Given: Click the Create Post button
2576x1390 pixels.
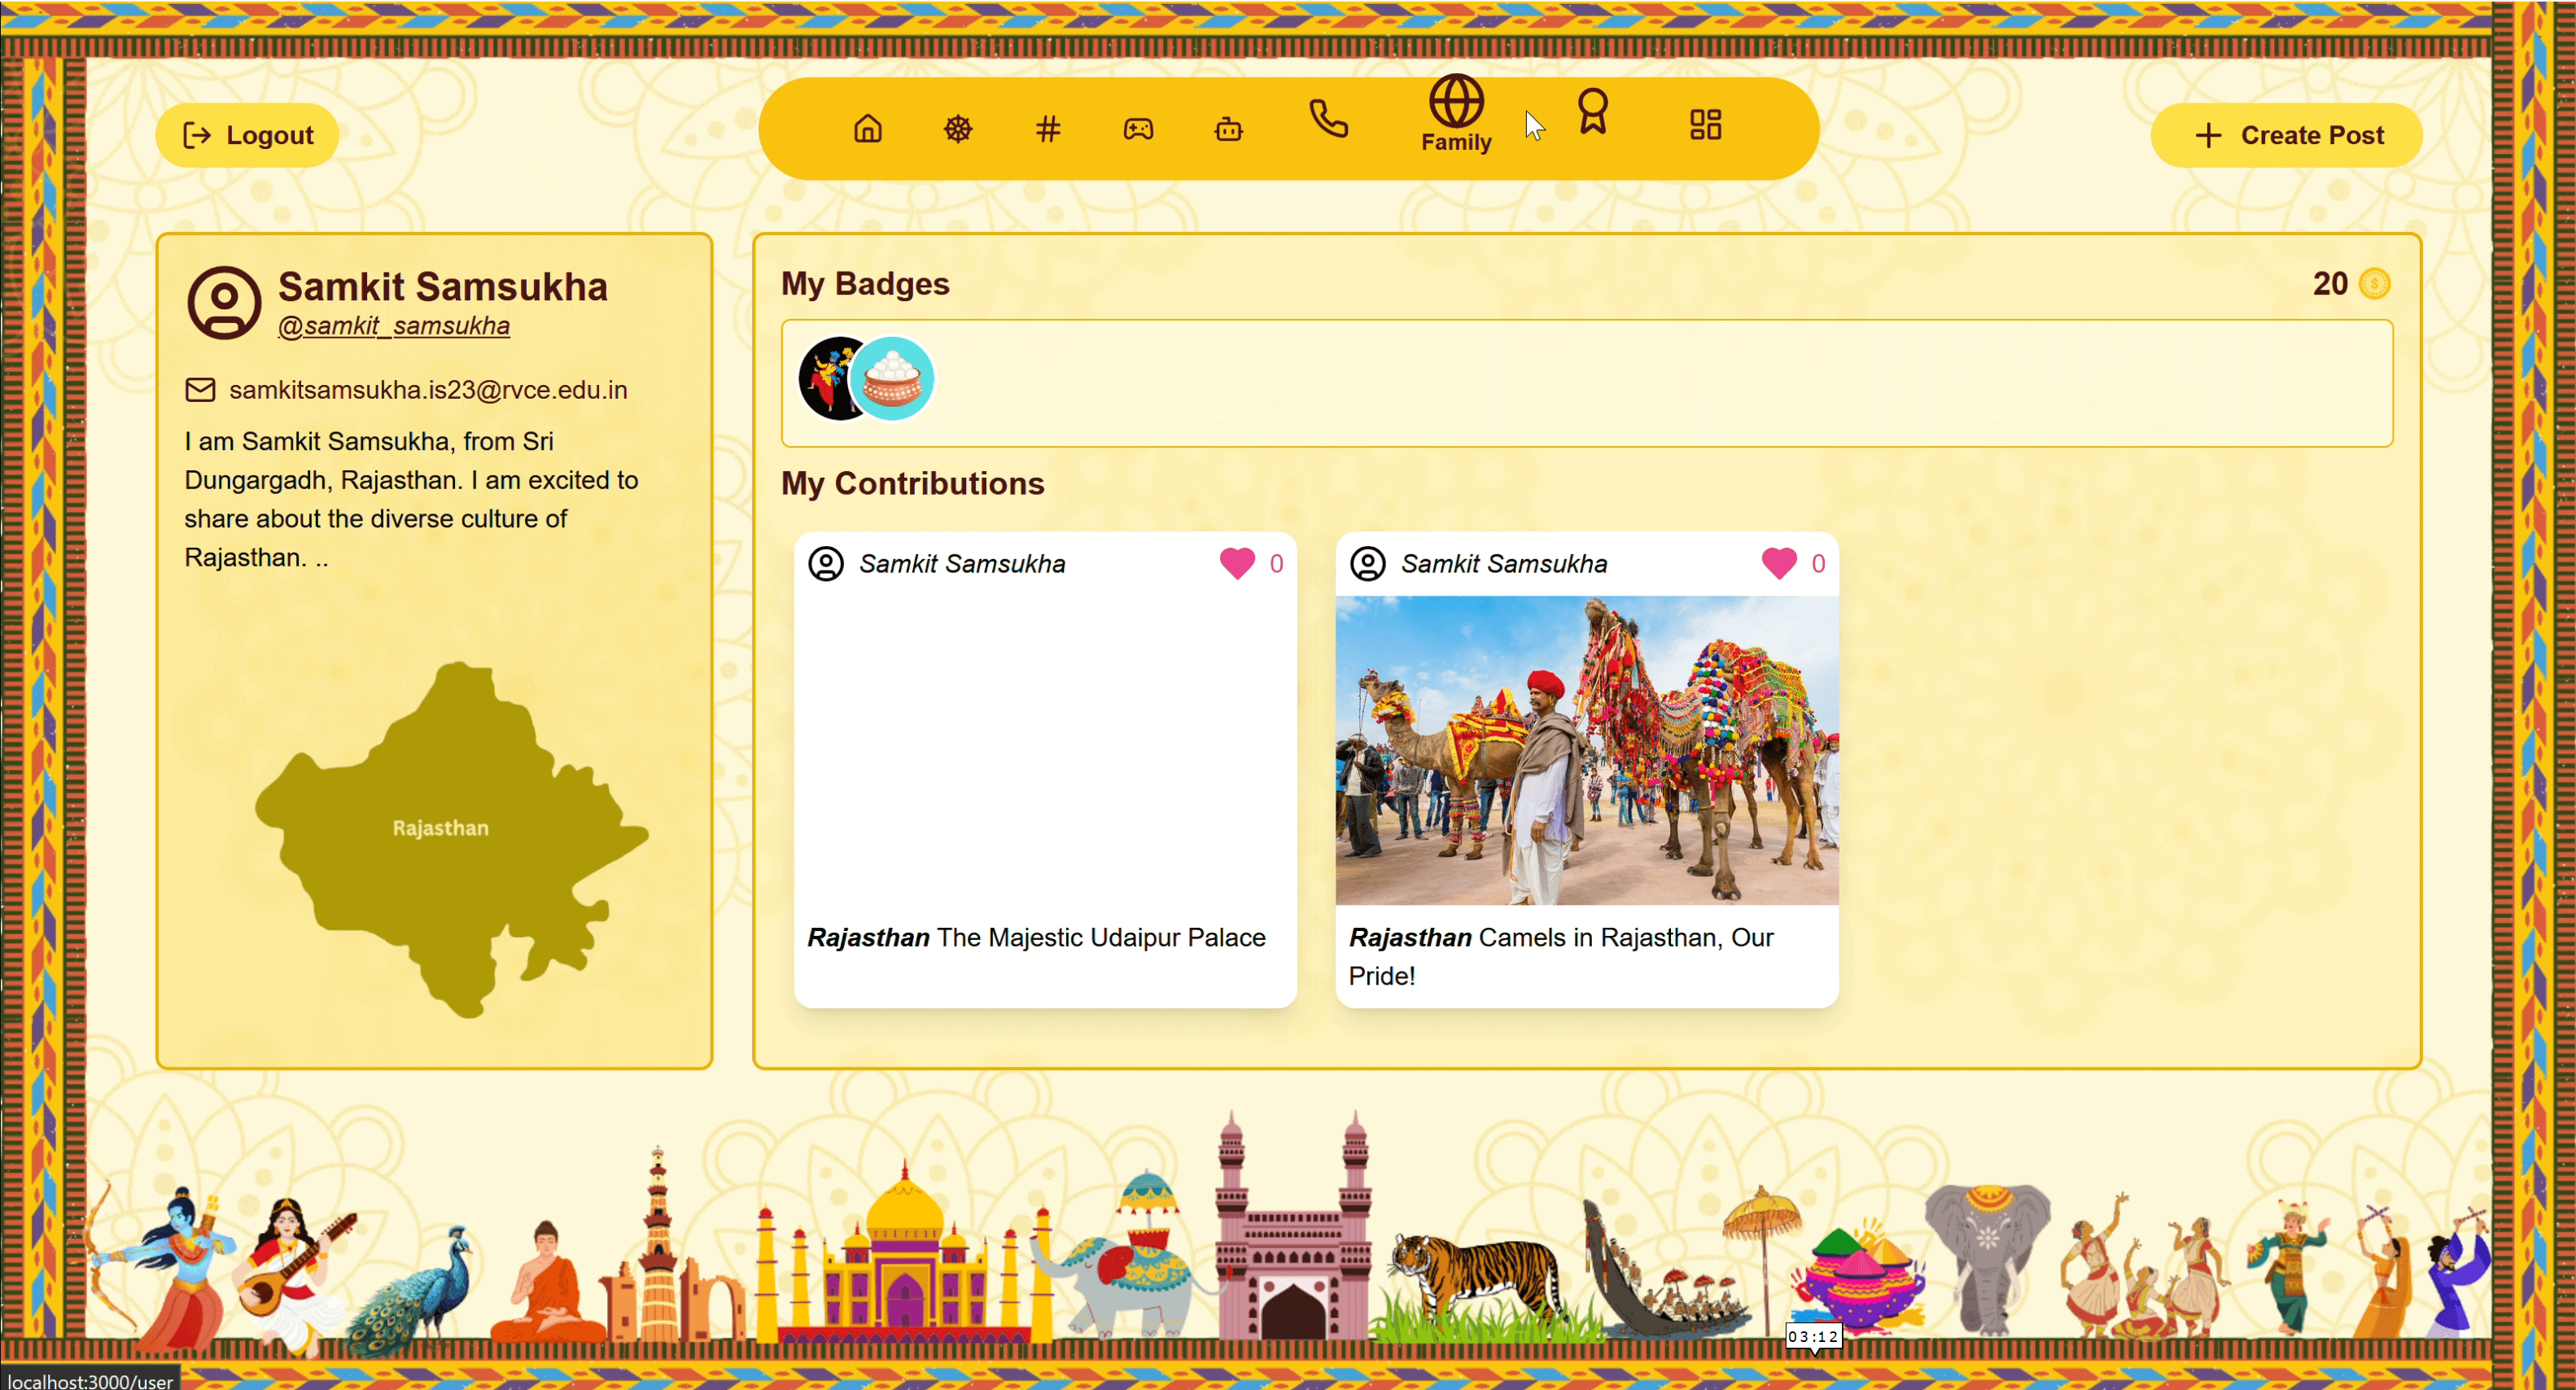Looking at the screenshot, I should 2286,135.
